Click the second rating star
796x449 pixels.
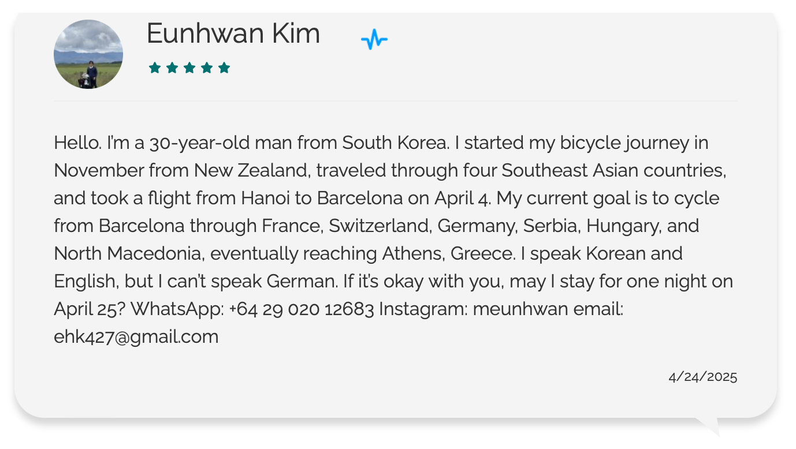tap(172, 68)
